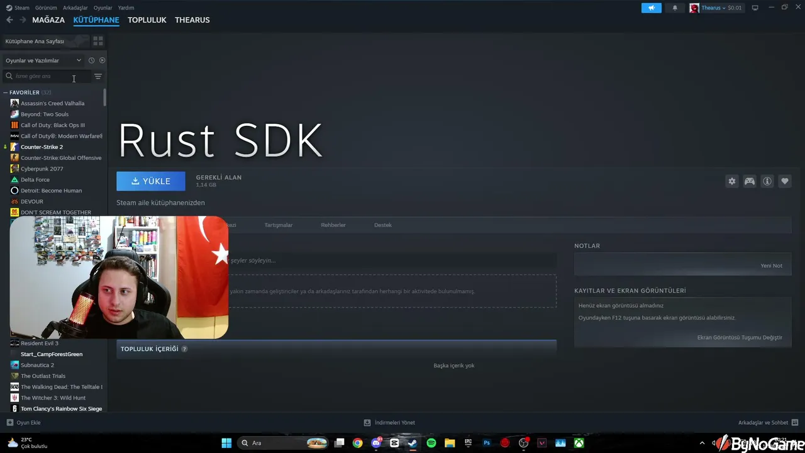Select Call of Duty: Black Ops III
The height and width of the screenshot is (453, 805).
coord(53,125)
